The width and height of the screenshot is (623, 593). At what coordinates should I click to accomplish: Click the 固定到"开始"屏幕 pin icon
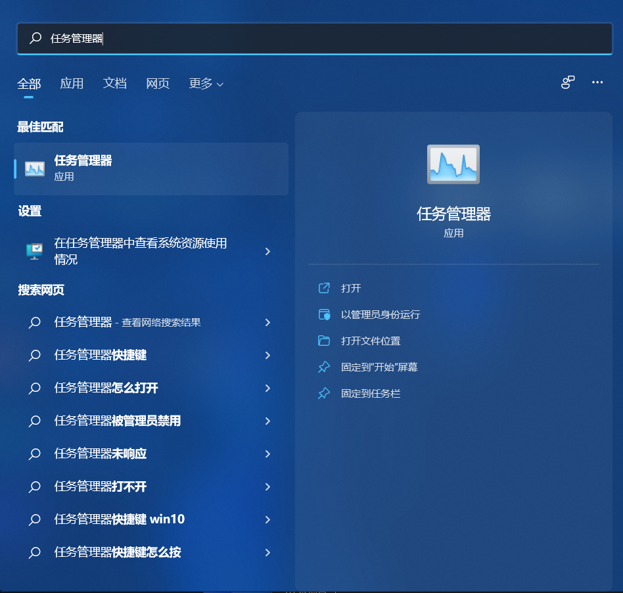point(324,367)
